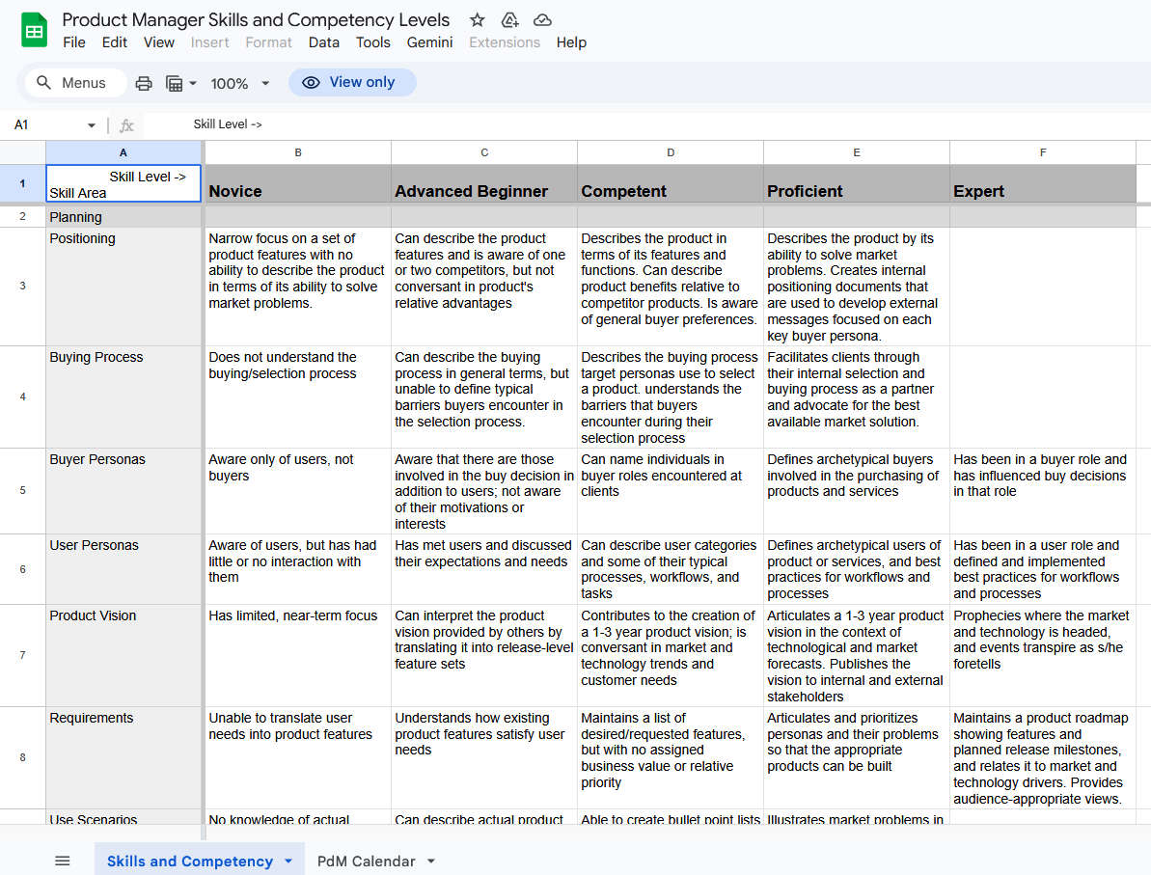
Task: Click cell 'Does not understand the buying/selection process'
Action: point(298,397)
